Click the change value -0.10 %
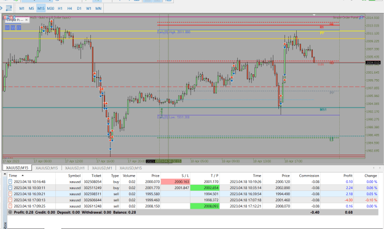This screenshot has height=229, width=384. coord(371,200)
